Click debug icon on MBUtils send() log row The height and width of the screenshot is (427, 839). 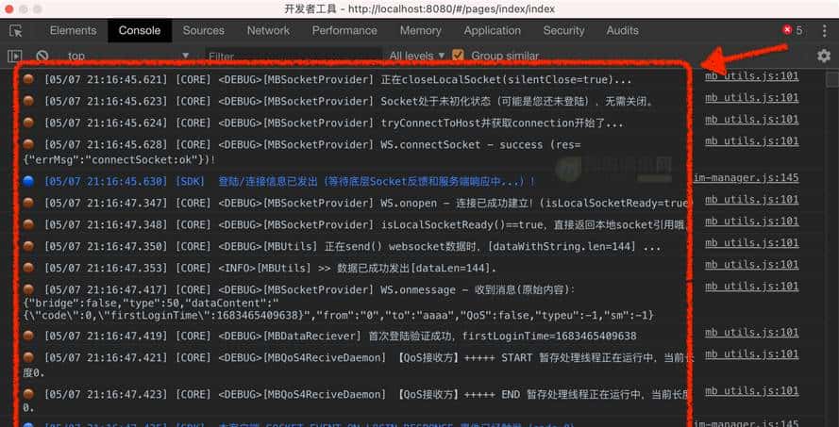point(28,246)
